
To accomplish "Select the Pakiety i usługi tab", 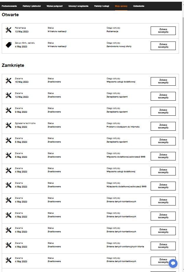I will (x=102, y=6).
